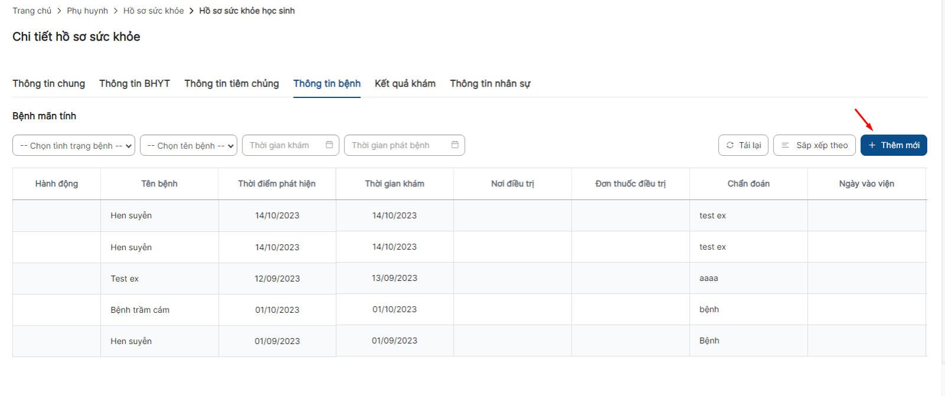The image size is (945, 396).
Task: Focus the Thời gian khám date input
Action: 291,145
